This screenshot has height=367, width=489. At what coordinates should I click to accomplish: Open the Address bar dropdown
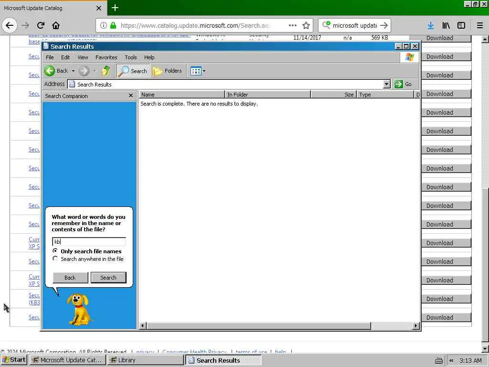tap(387, 84)
